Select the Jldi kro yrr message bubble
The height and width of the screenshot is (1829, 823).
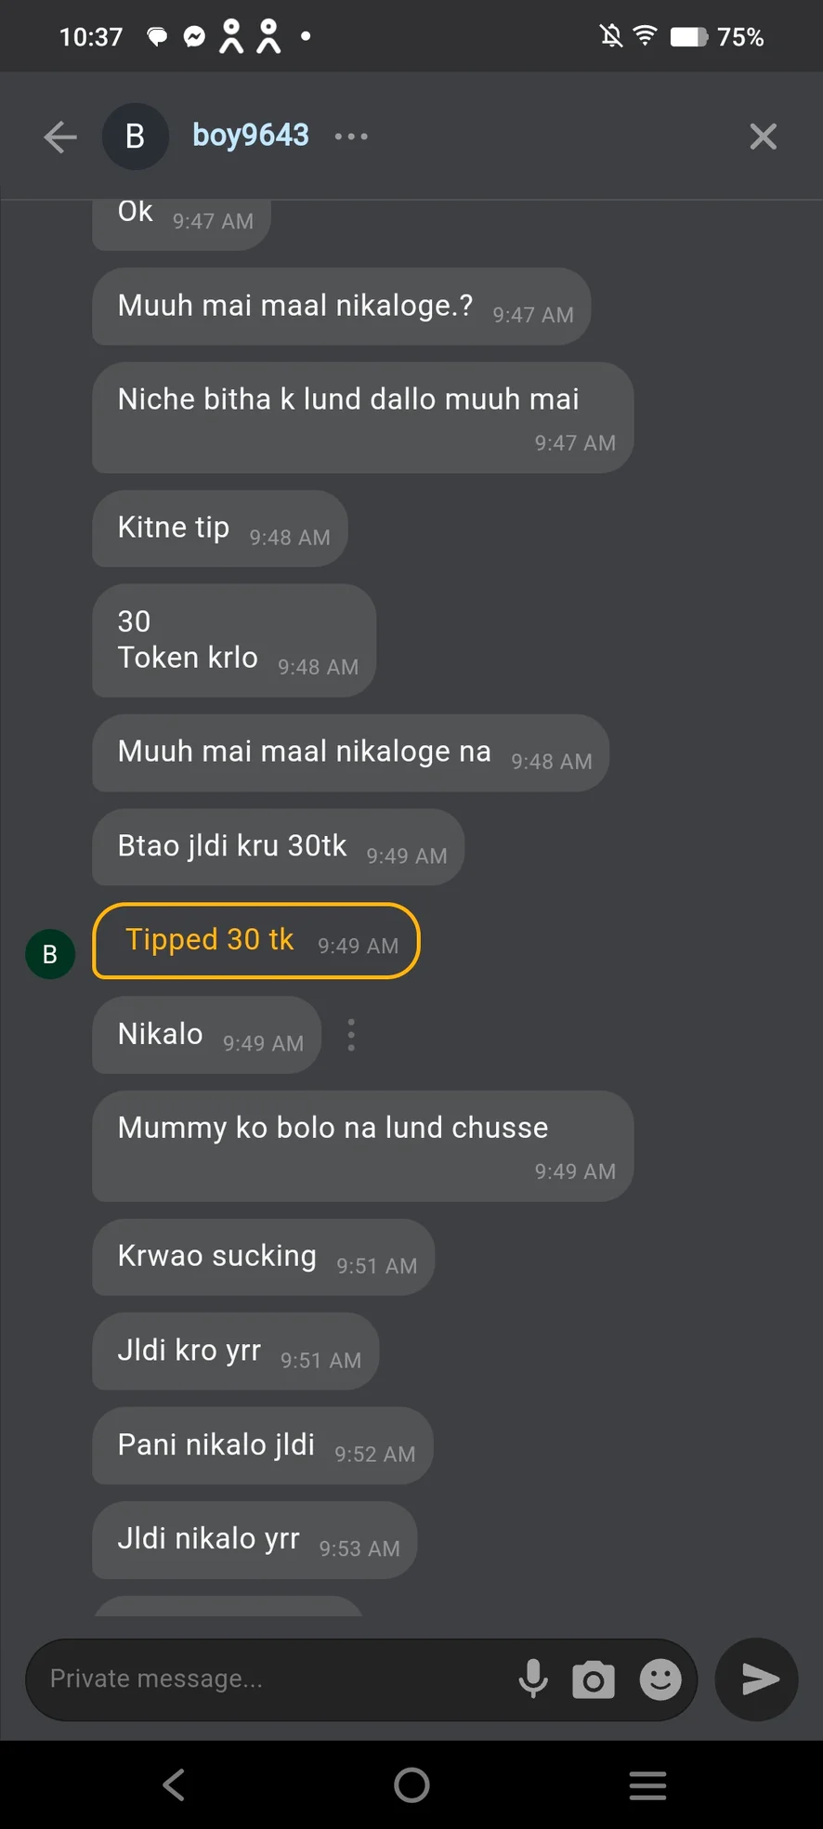(235, 1351)
